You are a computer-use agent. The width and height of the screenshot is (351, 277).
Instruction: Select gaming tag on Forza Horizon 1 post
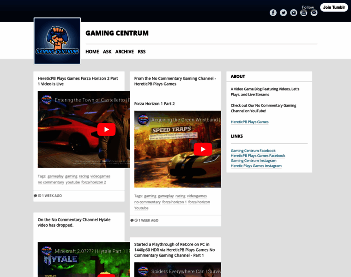(150, 196)
